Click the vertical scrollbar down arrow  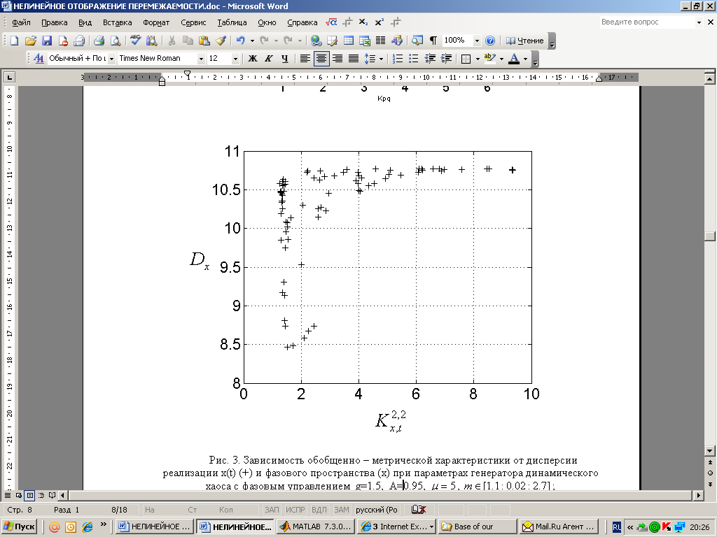pos(710,451)
